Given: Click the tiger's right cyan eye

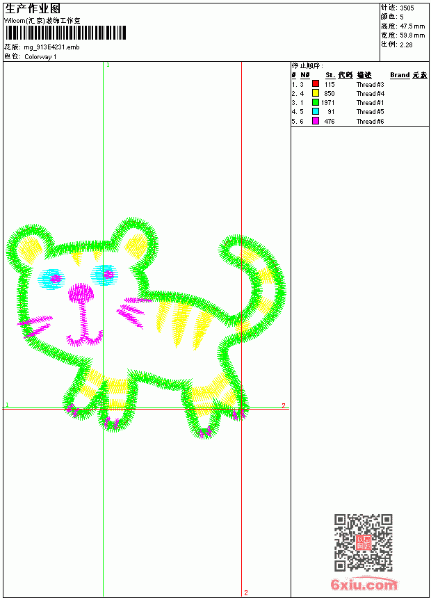Looking at the screenshot, I should coord(104,275).
